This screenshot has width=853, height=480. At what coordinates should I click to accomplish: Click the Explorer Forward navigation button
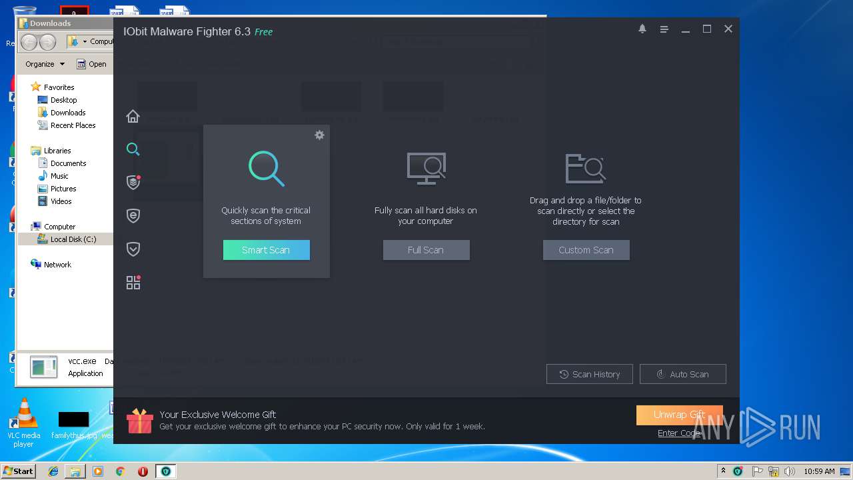[47, 42]
